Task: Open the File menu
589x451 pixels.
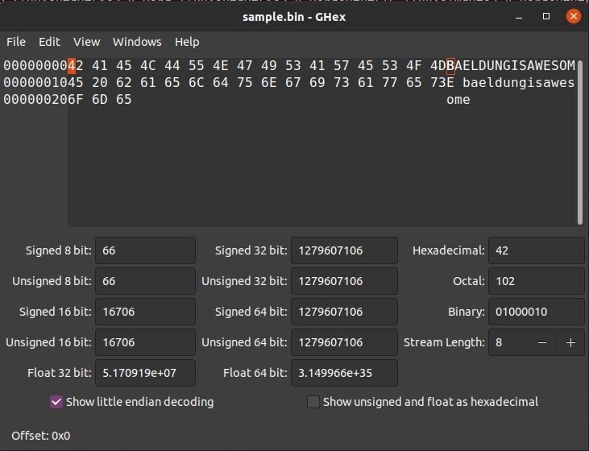Action: pyautogui.click(x=16, y=42)
